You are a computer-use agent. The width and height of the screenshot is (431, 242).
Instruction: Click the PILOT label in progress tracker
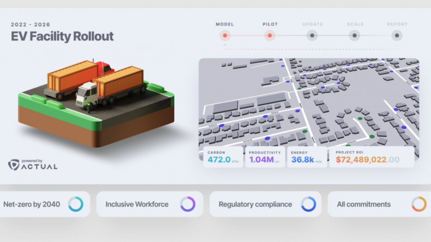coord(270,24)
